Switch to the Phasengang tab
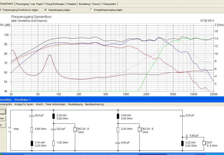The height and width of the screenshot is (155, 224). coord(22,4)
